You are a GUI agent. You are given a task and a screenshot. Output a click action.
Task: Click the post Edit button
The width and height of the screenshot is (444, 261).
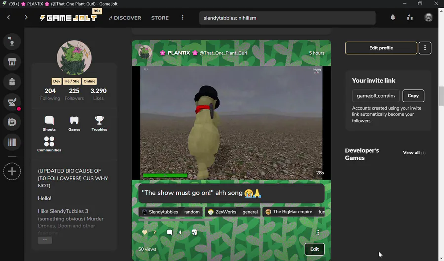point(314,249)
